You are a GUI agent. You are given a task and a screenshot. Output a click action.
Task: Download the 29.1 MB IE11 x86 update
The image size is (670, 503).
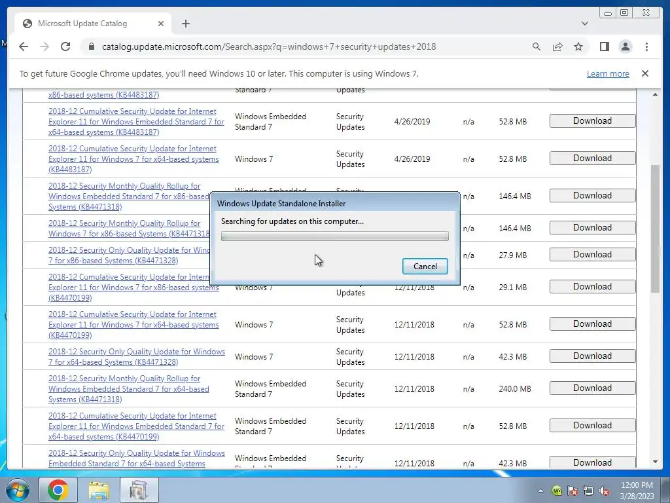click(592, 287)
